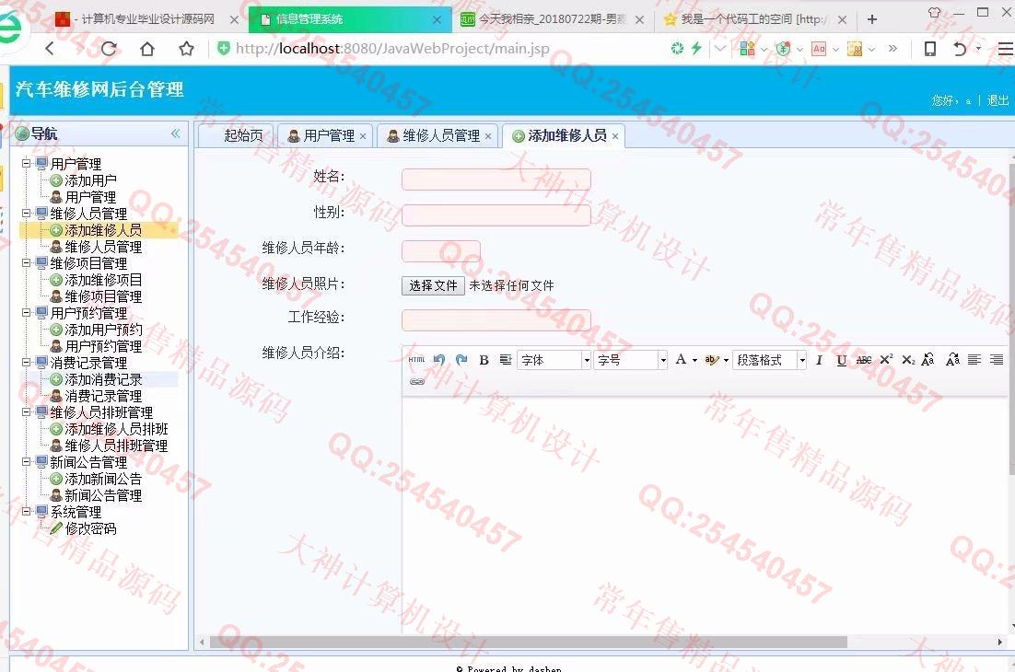Collapse the 用户管理 tree node

point(26,163)
